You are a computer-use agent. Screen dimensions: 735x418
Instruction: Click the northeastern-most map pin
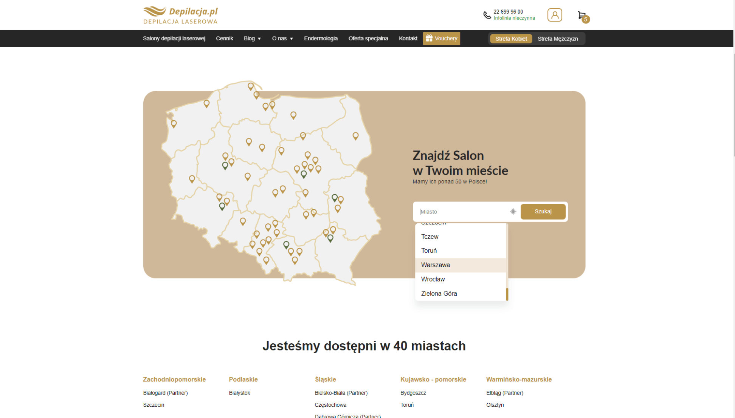pos(355,135)
